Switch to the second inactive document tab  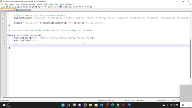(23, 10)
